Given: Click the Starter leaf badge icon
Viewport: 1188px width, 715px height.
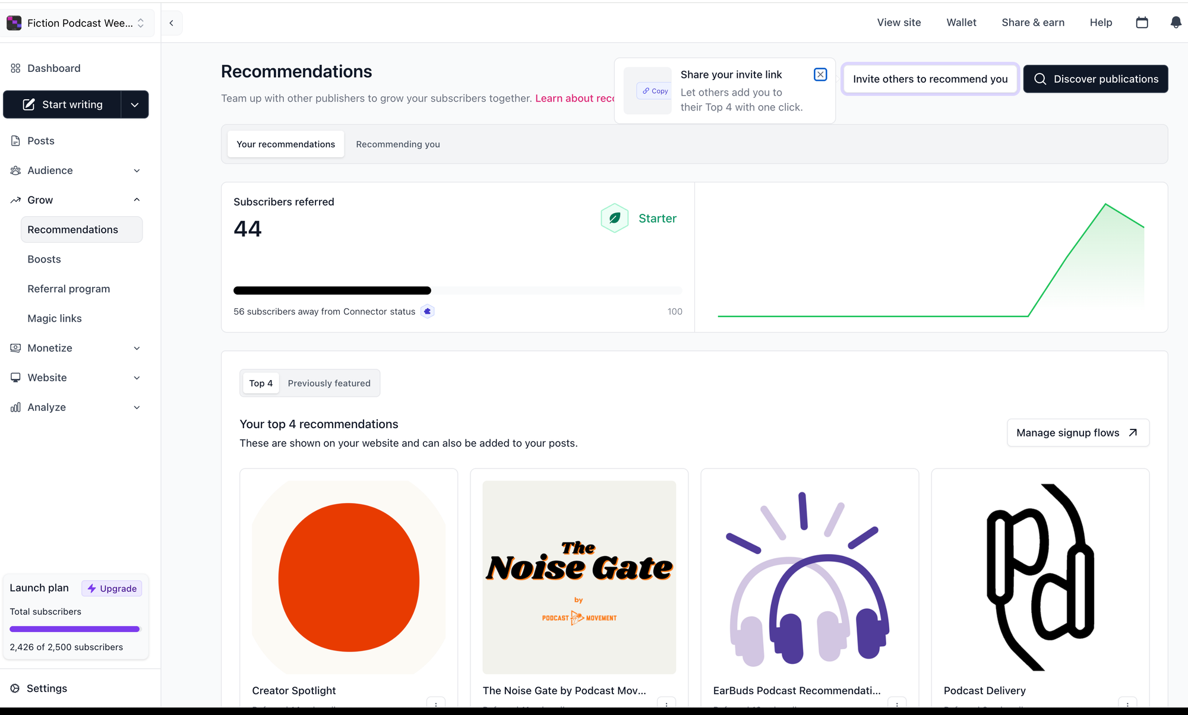Looking at the screenshot, I should 615,218.
